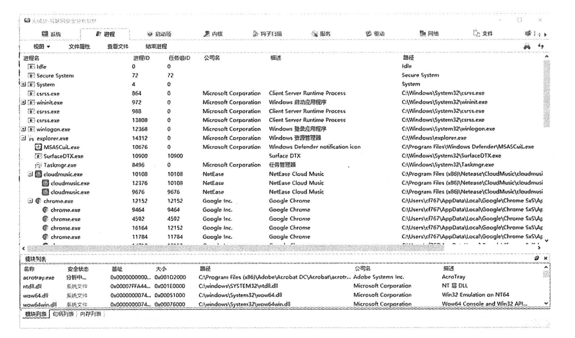
Task: Click the top chrome.exe process icon
Action: click(39, 201)
